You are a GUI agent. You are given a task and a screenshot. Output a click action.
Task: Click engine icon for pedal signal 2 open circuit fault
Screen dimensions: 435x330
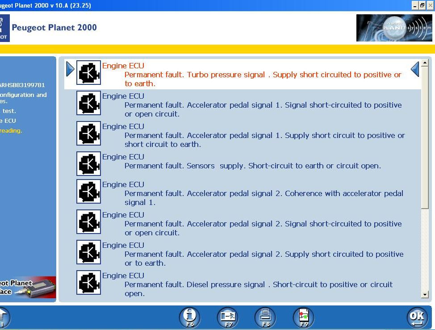pos(88,221)
